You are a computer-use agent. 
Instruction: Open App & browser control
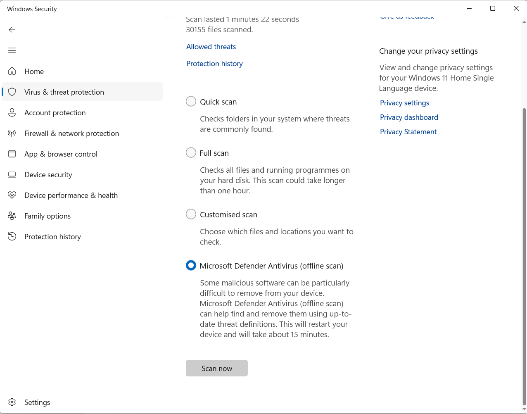pyautogui.click(x=61, y=154)
